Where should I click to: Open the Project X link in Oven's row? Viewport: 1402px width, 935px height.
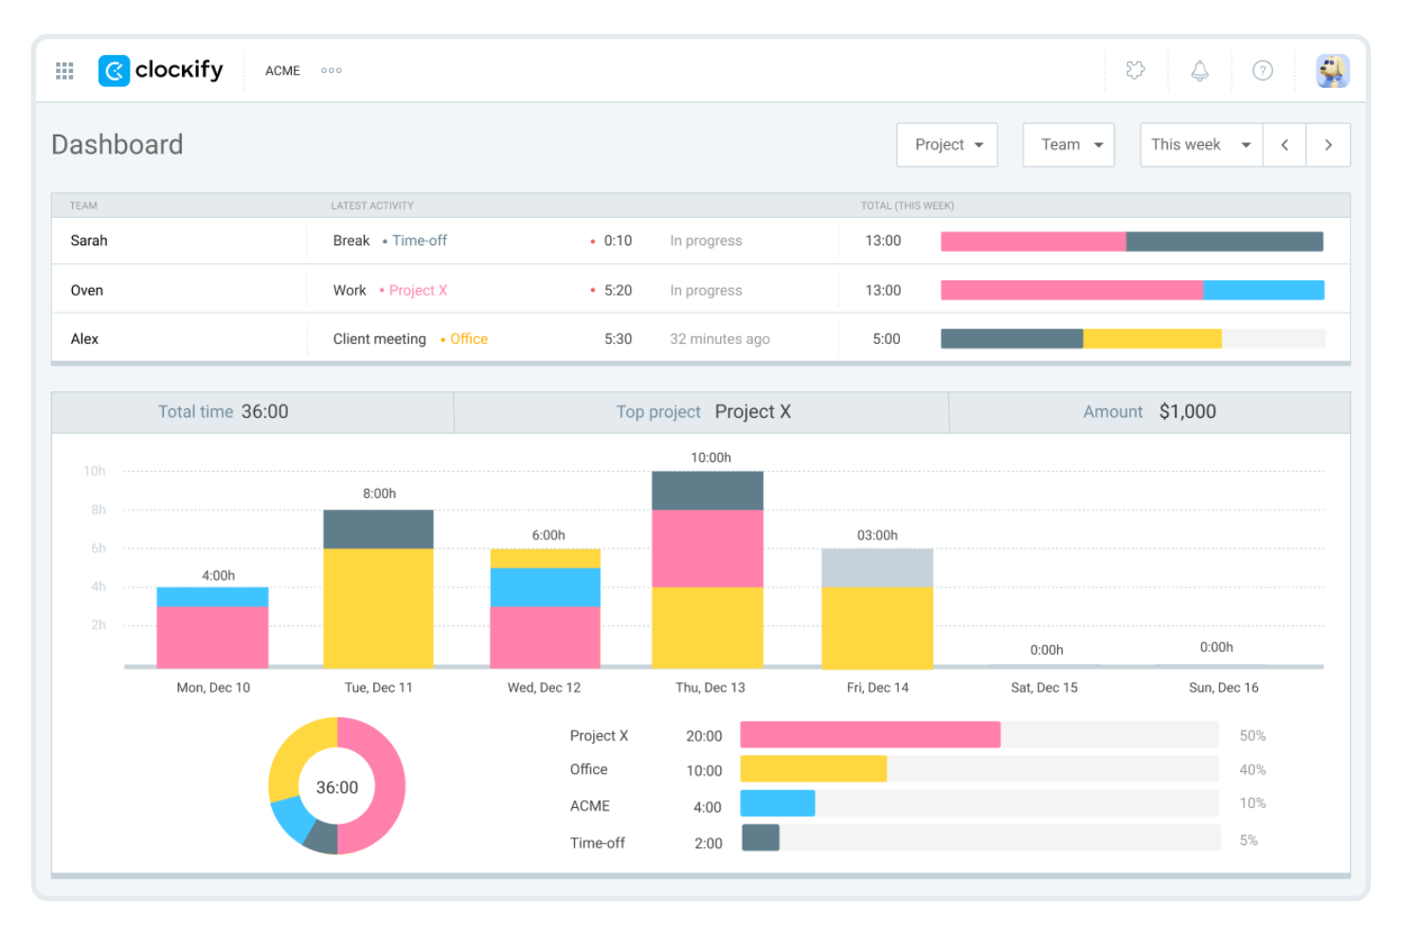(418, 290)
